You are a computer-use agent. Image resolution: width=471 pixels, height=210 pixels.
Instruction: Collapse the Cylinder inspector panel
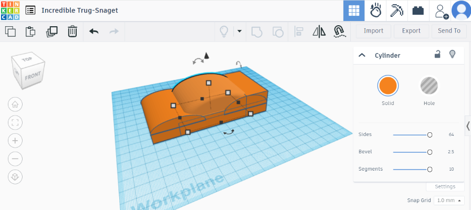362,55
